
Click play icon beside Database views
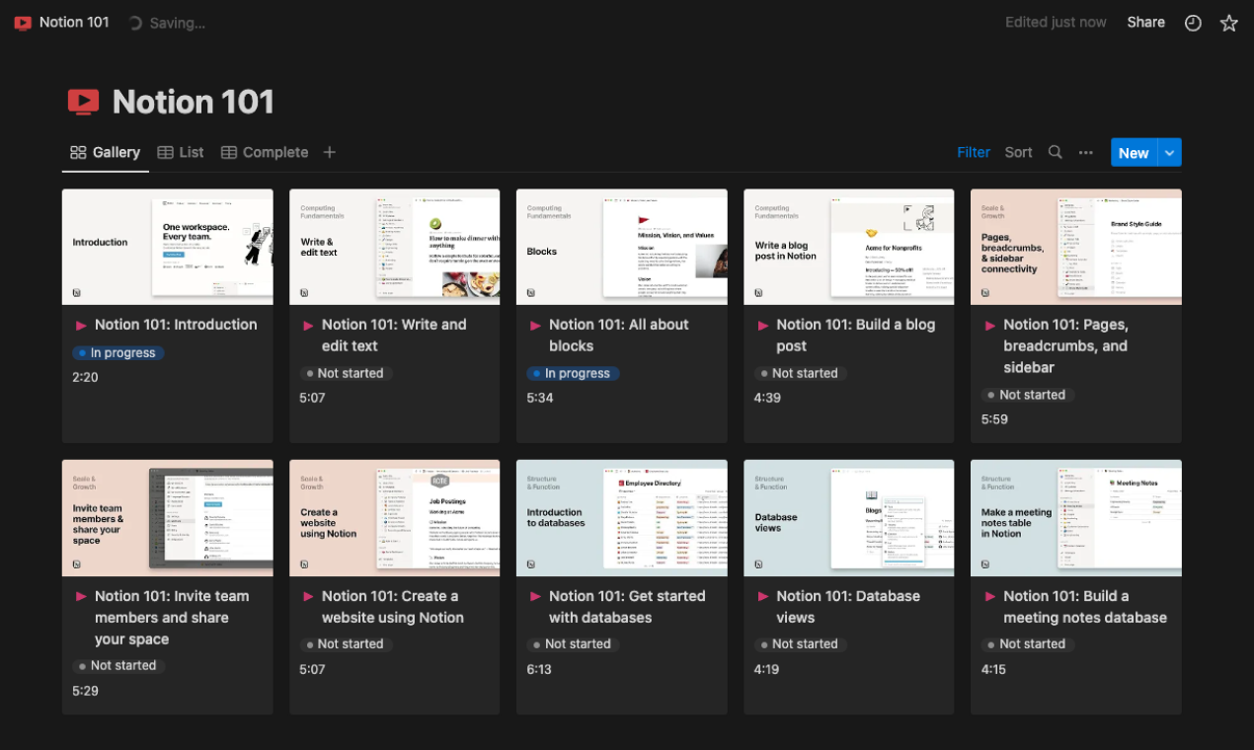tap(762, 596)
